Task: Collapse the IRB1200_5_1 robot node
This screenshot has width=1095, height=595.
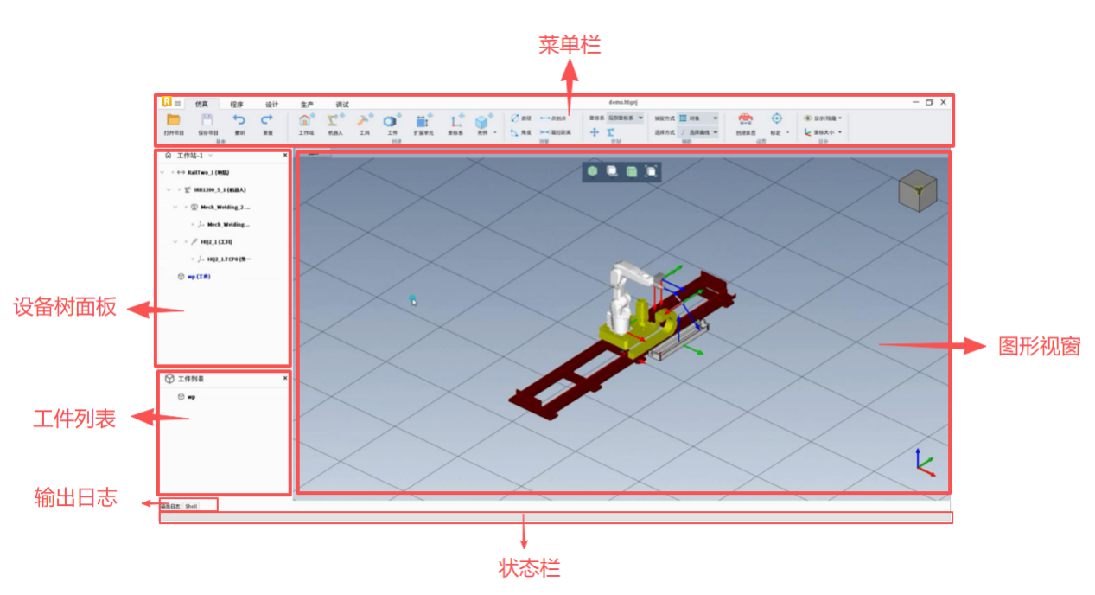Action: (x=169, y=189)
